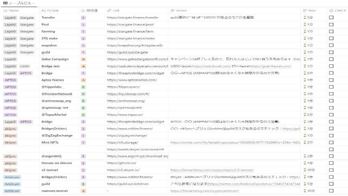This screenshot has width=348, height=196.
Task: Open the テーブルビュー table view tab
Action: tap(19, 3)
